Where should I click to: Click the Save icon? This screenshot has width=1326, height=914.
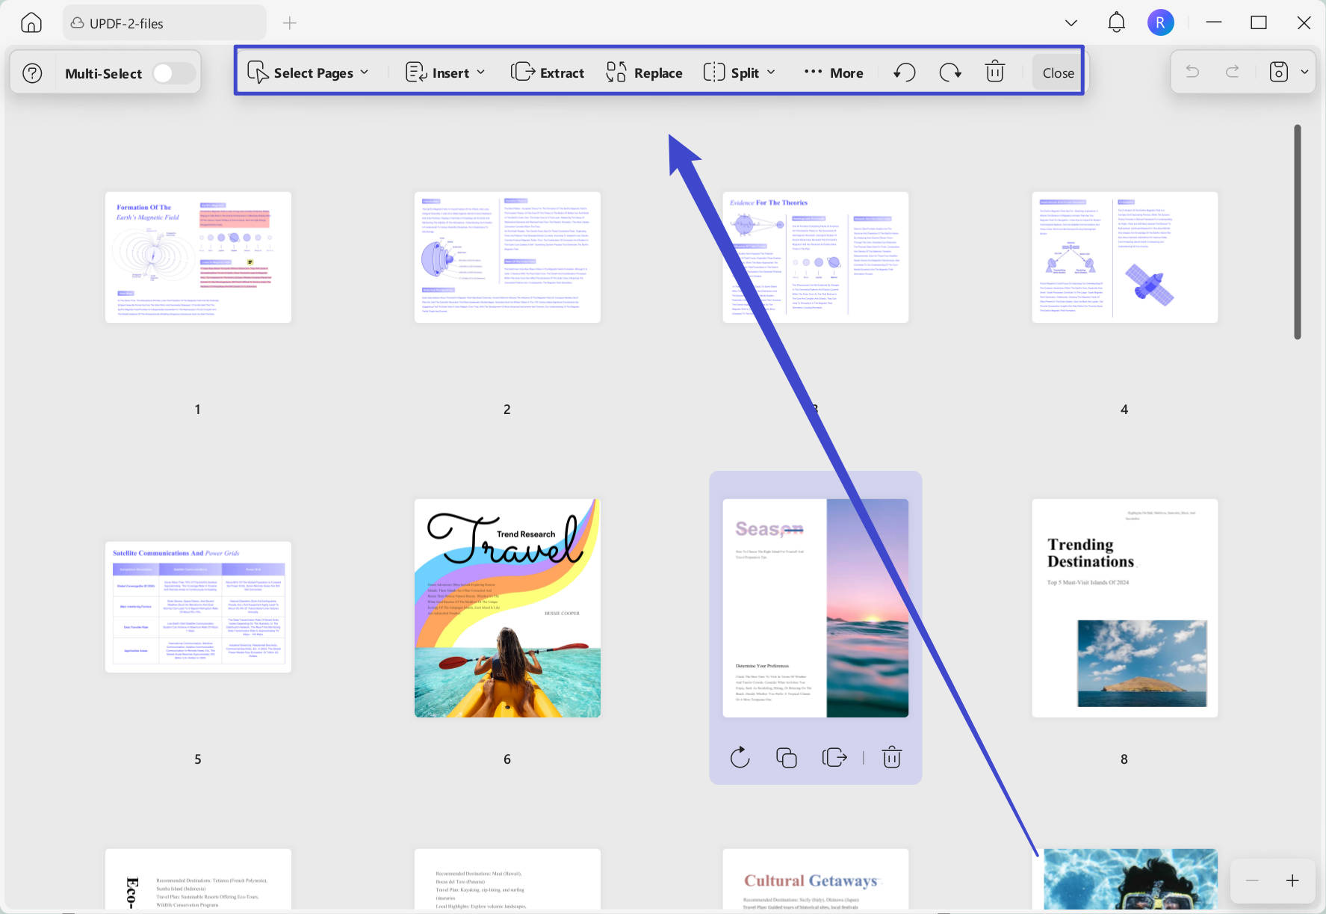[x=1279, y=72]
